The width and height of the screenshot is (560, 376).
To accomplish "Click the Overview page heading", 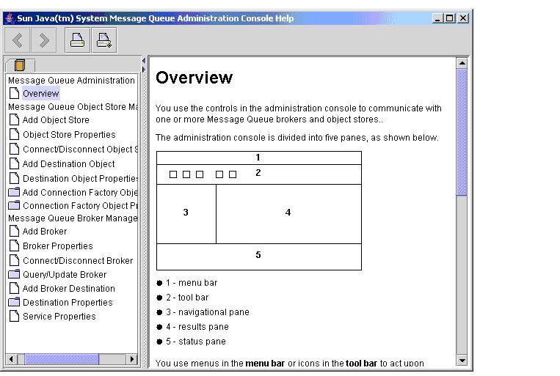I will 194,78.
